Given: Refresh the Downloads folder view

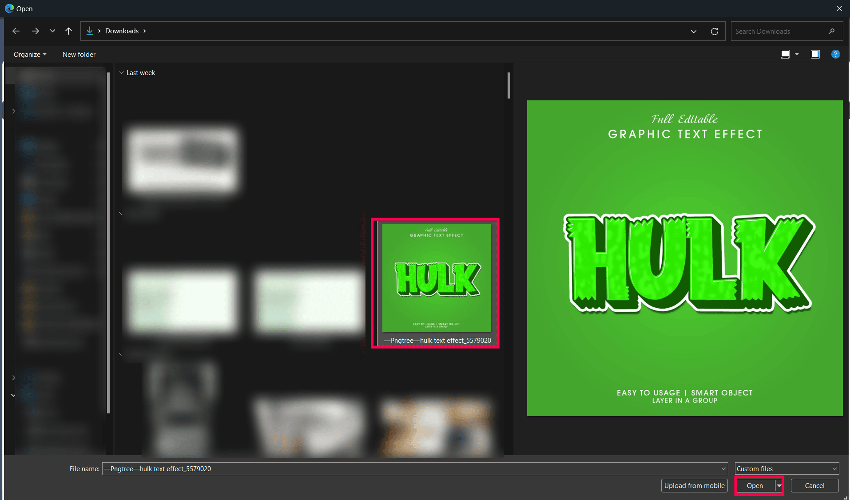Looking at the screenshot, I should tap(715, 32).
